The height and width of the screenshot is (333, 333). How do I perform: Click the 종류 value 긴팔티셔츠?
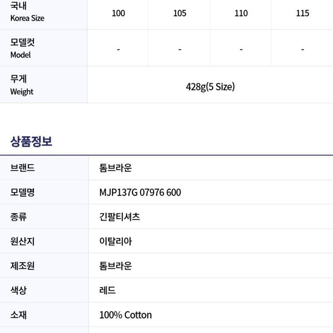(119, 217)
